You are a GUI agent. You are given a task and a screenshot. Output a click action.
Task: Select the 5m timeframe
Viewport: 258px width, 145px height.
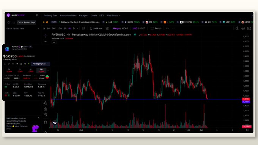point(54,28)
